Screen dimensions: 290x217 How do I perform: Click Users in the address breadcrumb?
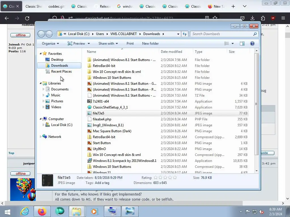[x=100, y=34]
